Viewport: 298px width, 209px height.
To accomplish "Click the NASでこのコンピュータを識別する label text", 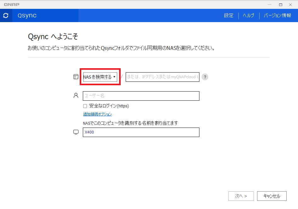I will [130, 123].
